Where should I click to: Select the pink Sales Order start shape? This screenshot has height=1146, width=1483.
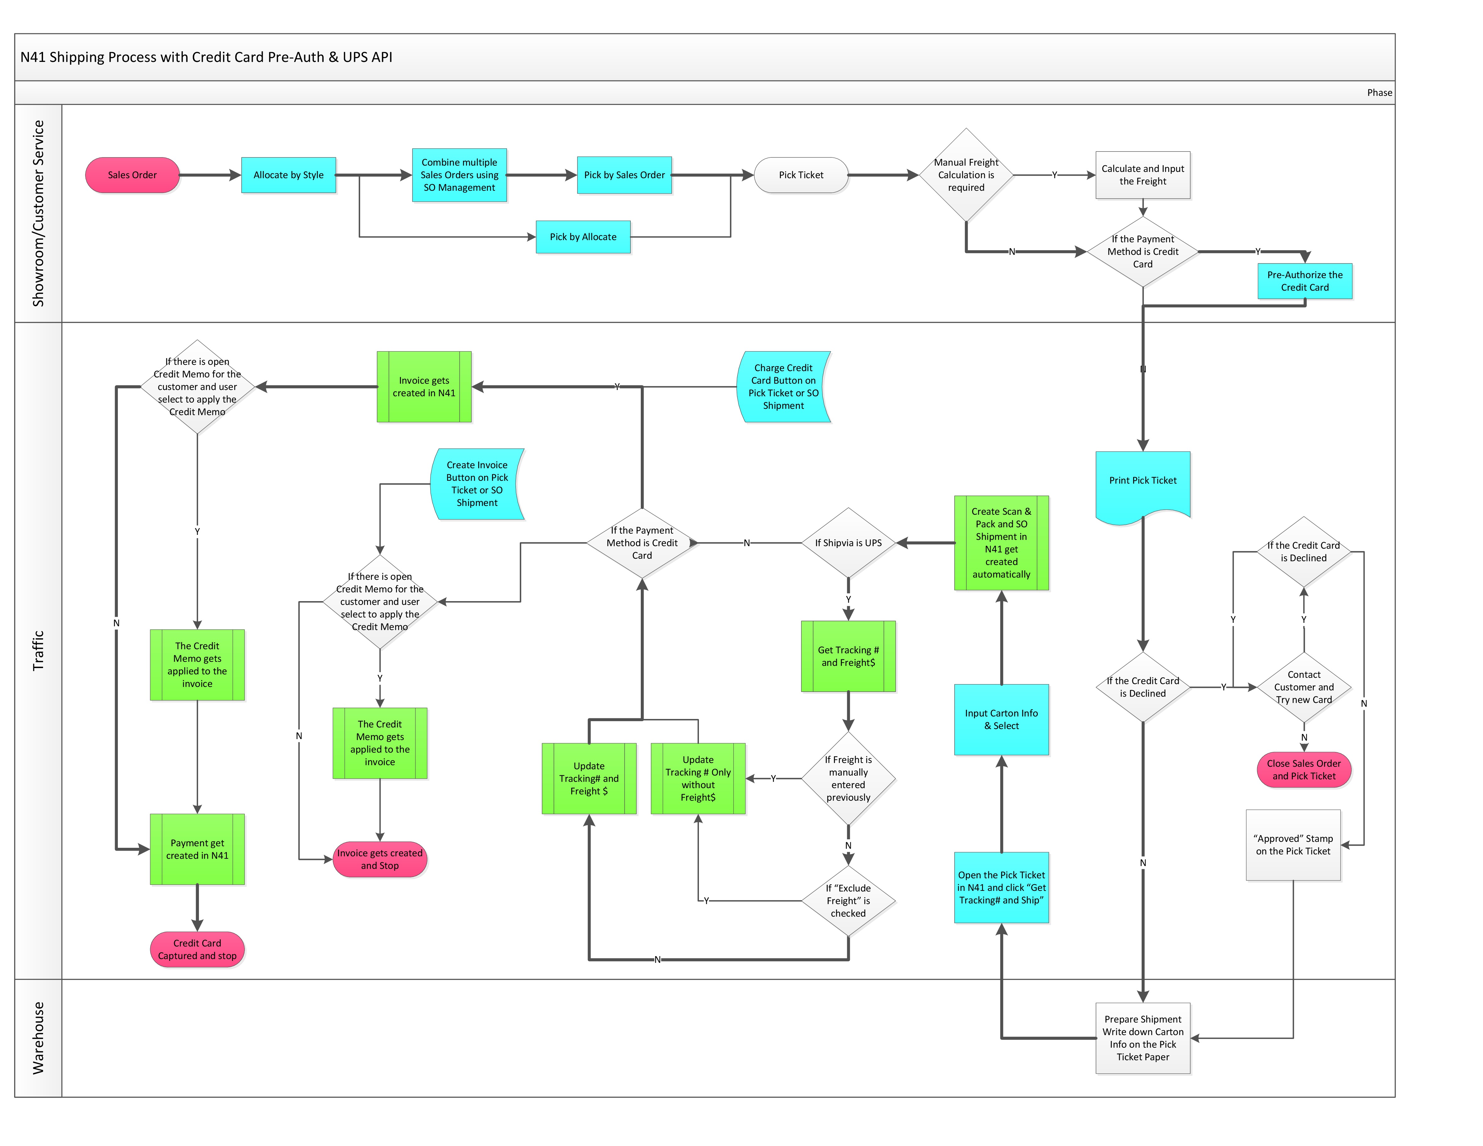tap(132, 175)
